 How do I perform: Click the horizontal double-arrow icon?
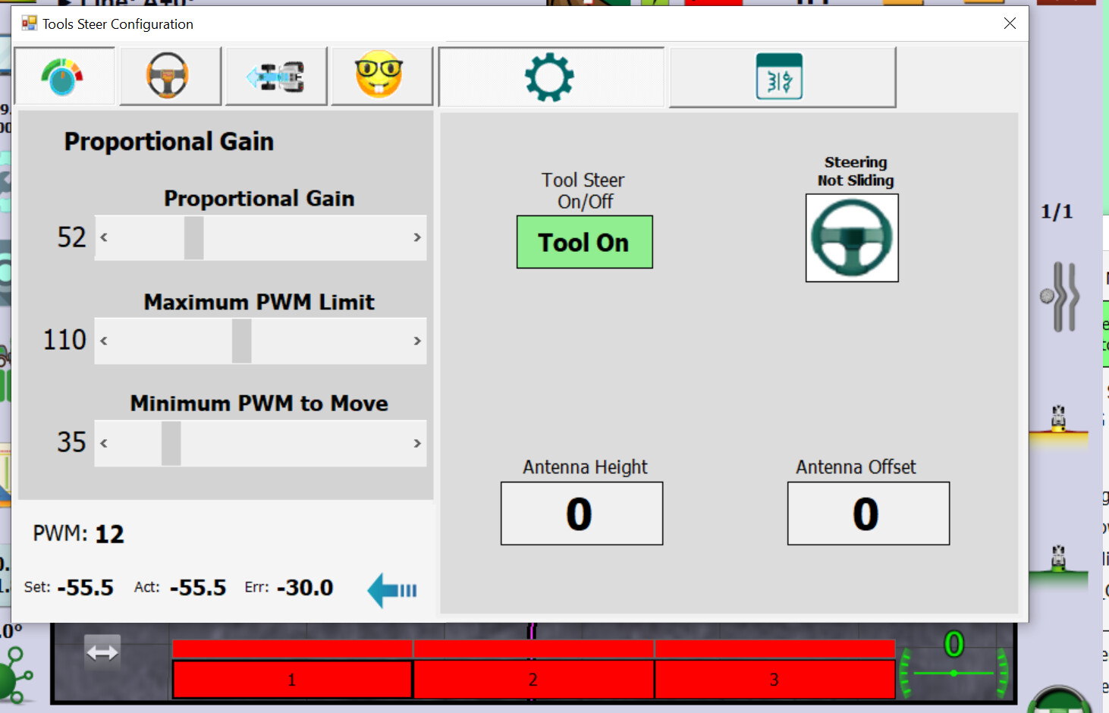[x=102, y=652]
